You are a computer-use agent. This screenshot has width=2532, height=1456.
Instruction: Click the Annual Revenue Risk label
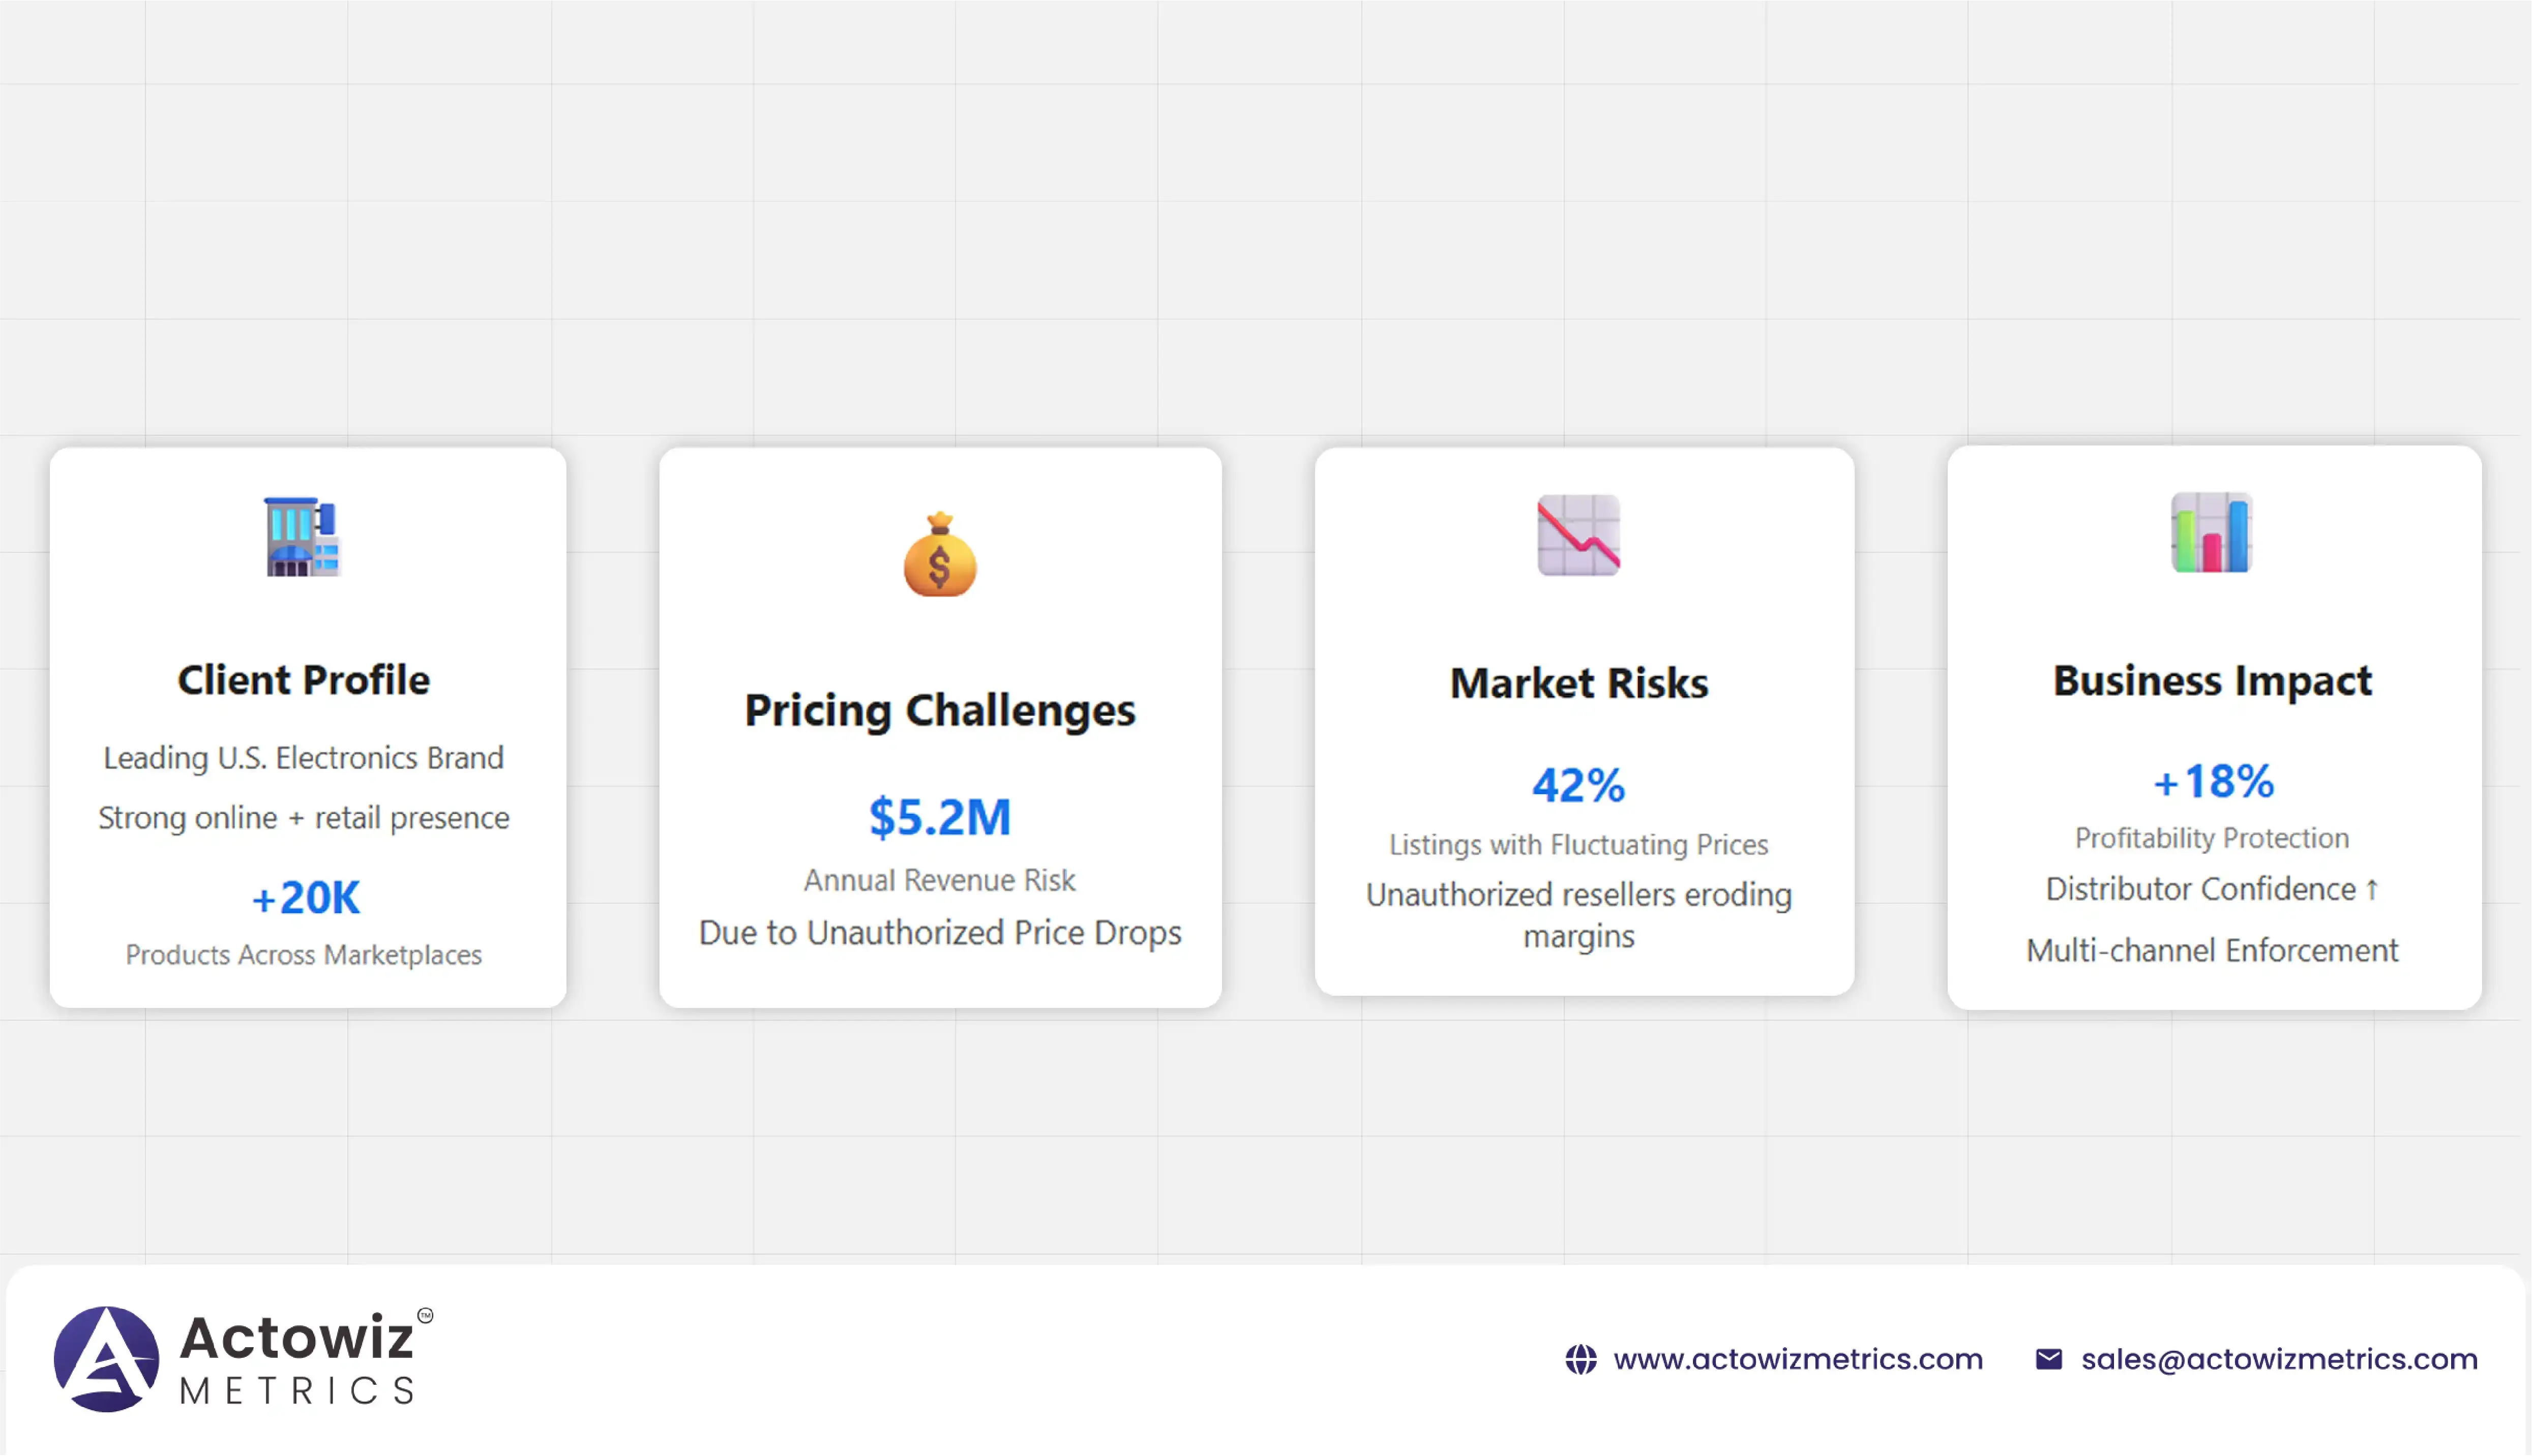(940, 880)
